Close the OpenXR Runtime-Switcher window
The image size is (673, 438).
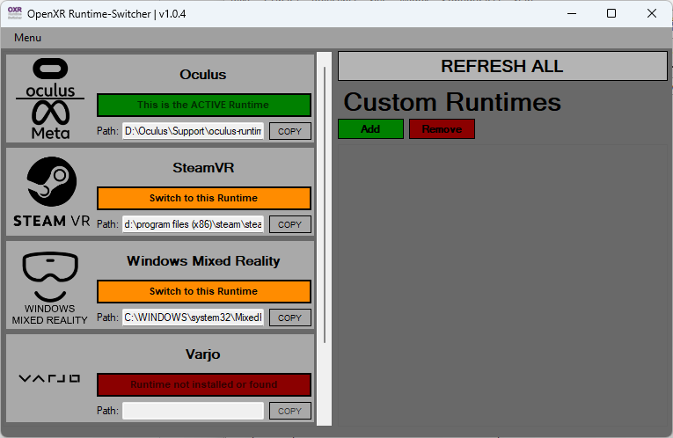pyautogui.click(x=652, y=14)
